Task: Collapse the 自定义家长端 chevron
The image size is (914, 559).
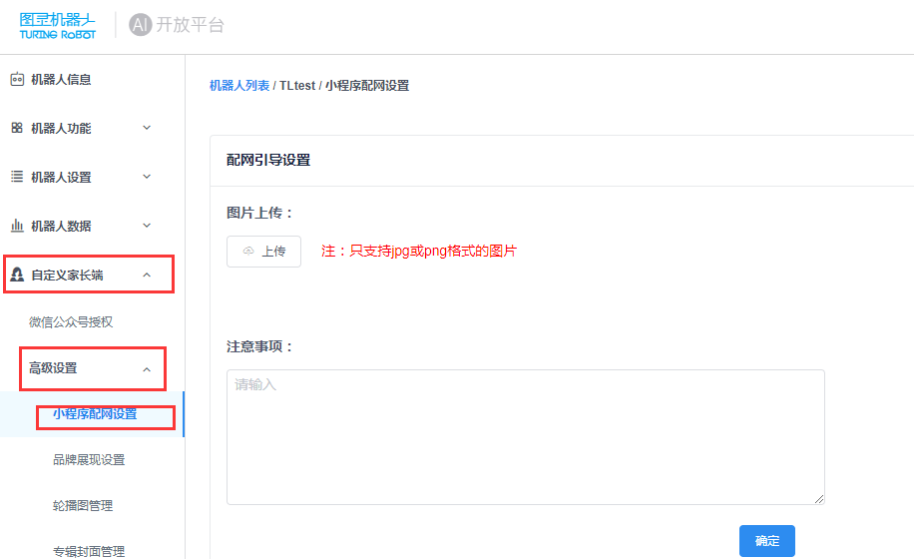Action: pos(147,275)
